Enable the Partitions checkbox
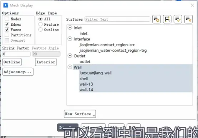This screenshot has height=138, width=198. 7,35
